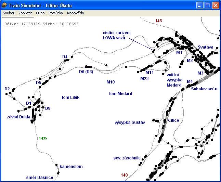
Task: Open the Nápověda menu
Action: tap(75, 13)
